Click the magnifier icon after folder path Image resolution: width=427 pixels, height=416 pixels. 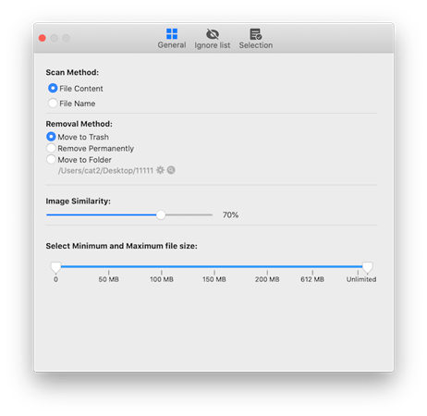(x=171, y=170)
